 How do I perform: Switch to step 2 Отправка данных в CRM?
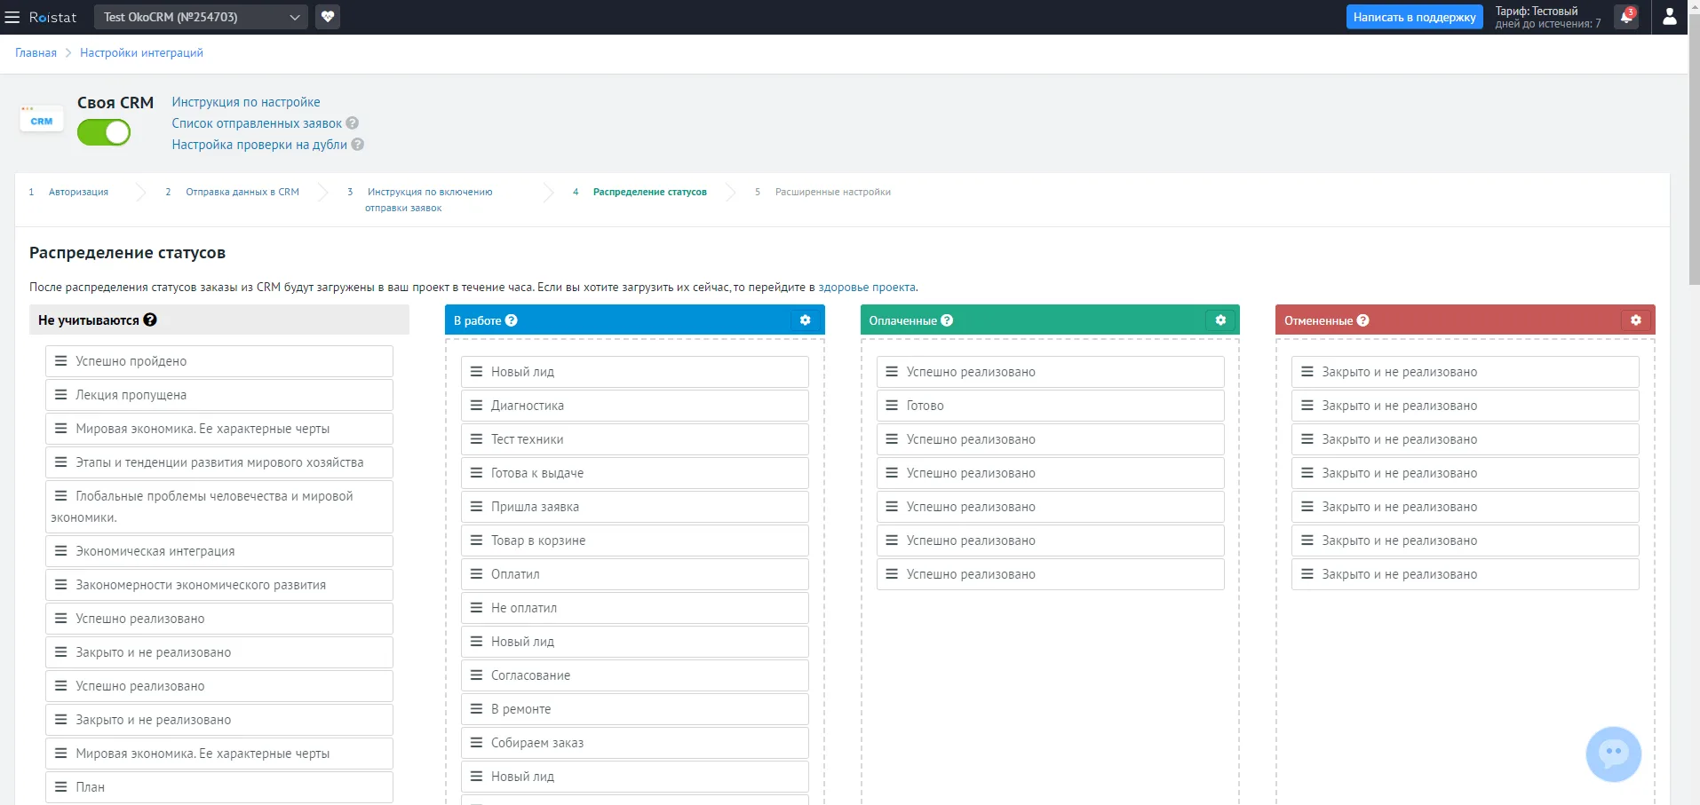tap(242, 192)
